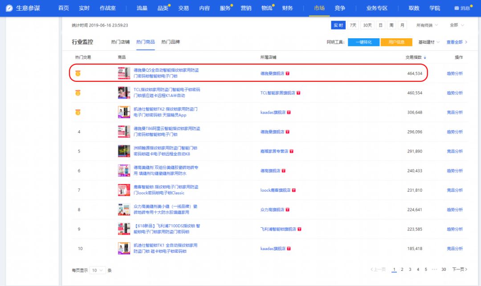Go to page 3 of results
This screenshot has width=481, height=286.
tap(410, 270)
